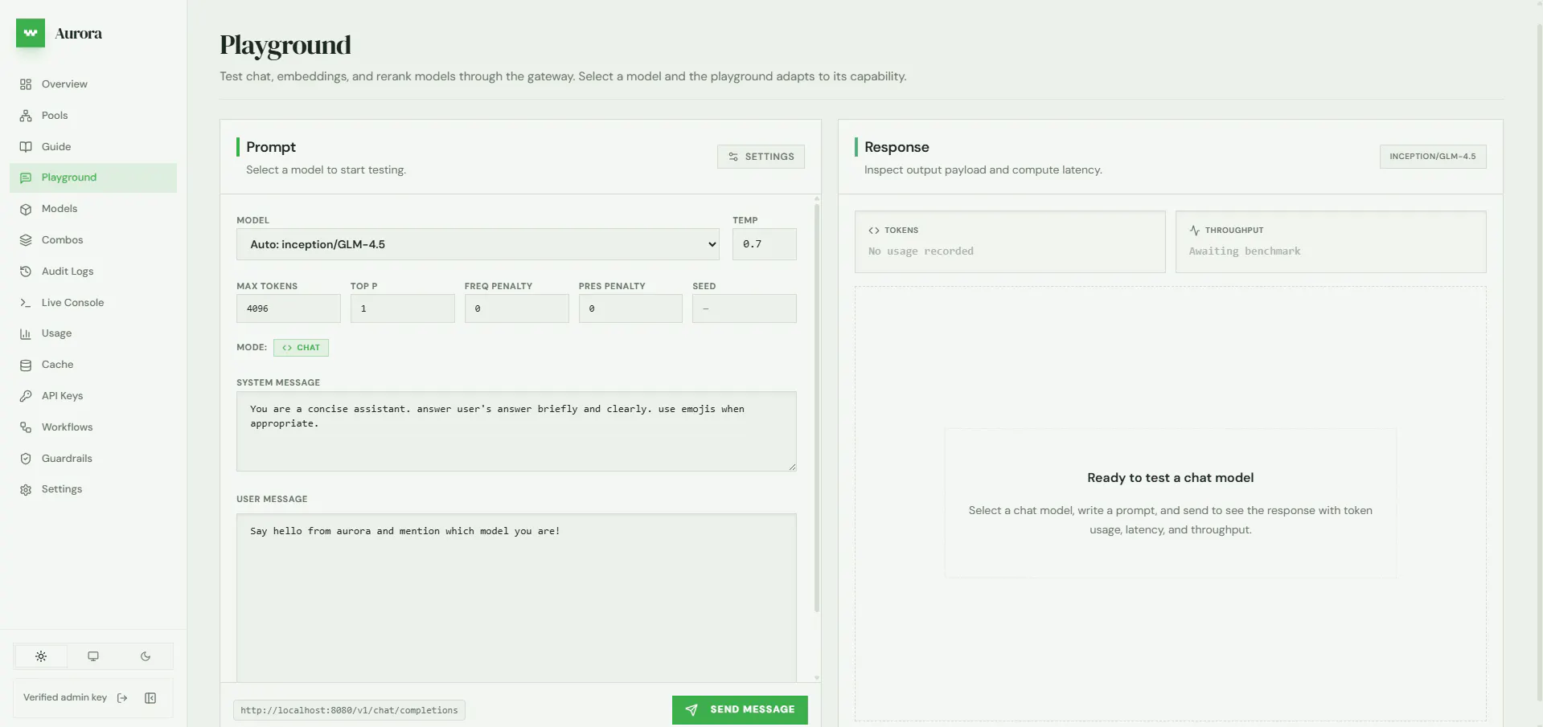1543x727 pixels.
Task: Click the INCEPTION/GLM-4.5 badge in Response
Action: coord(1433,157)
